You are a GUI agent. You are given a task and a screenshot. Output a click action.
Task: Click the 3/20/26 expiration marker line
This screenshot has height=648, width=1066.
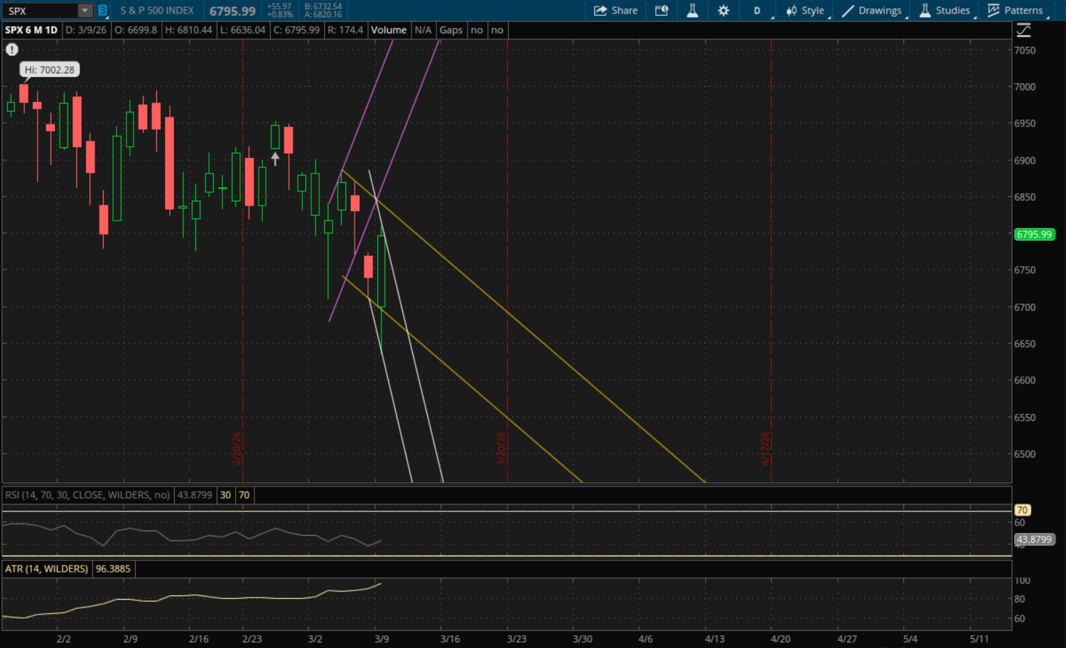507,285
